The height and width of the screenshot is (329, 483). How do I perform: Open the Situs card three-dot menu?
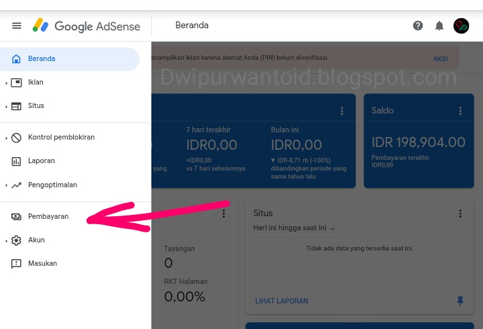[x=460, y=214]
